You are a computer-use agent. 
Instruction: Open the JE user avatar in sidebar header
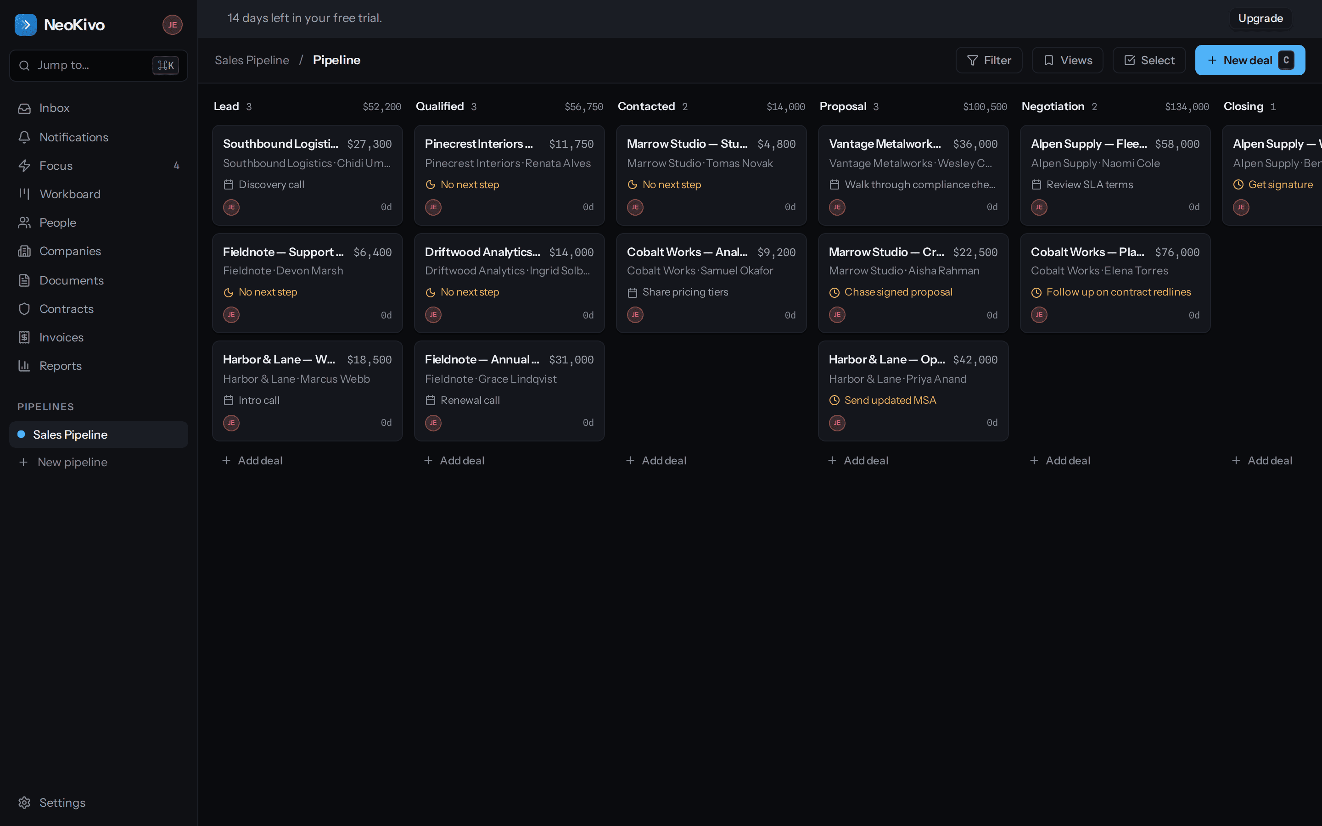172,25
